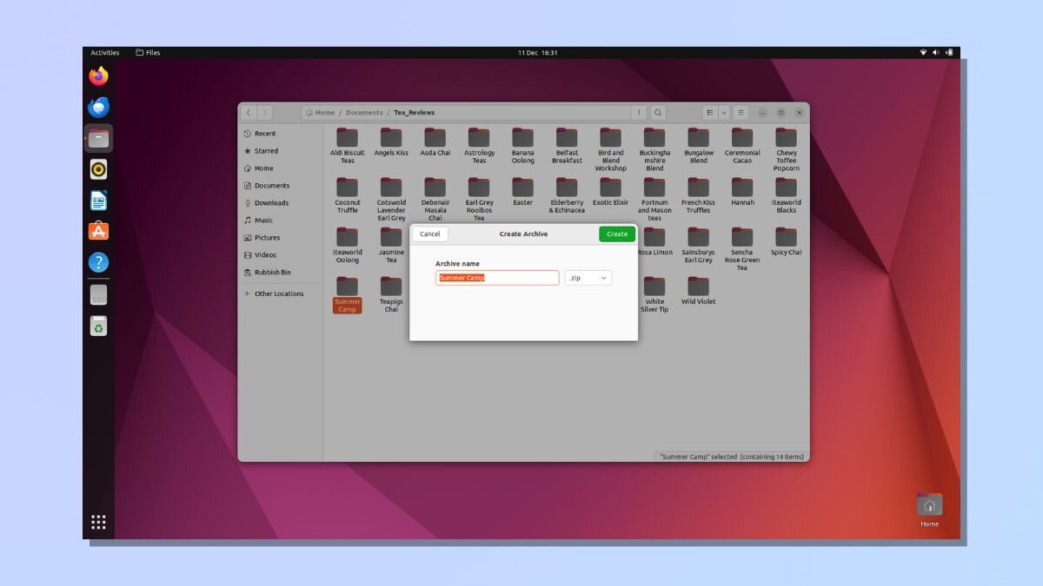The height and width of the screenshot is (586, 1043).
Task: Open the Home desktop folder icon
Action: [929, 510]
